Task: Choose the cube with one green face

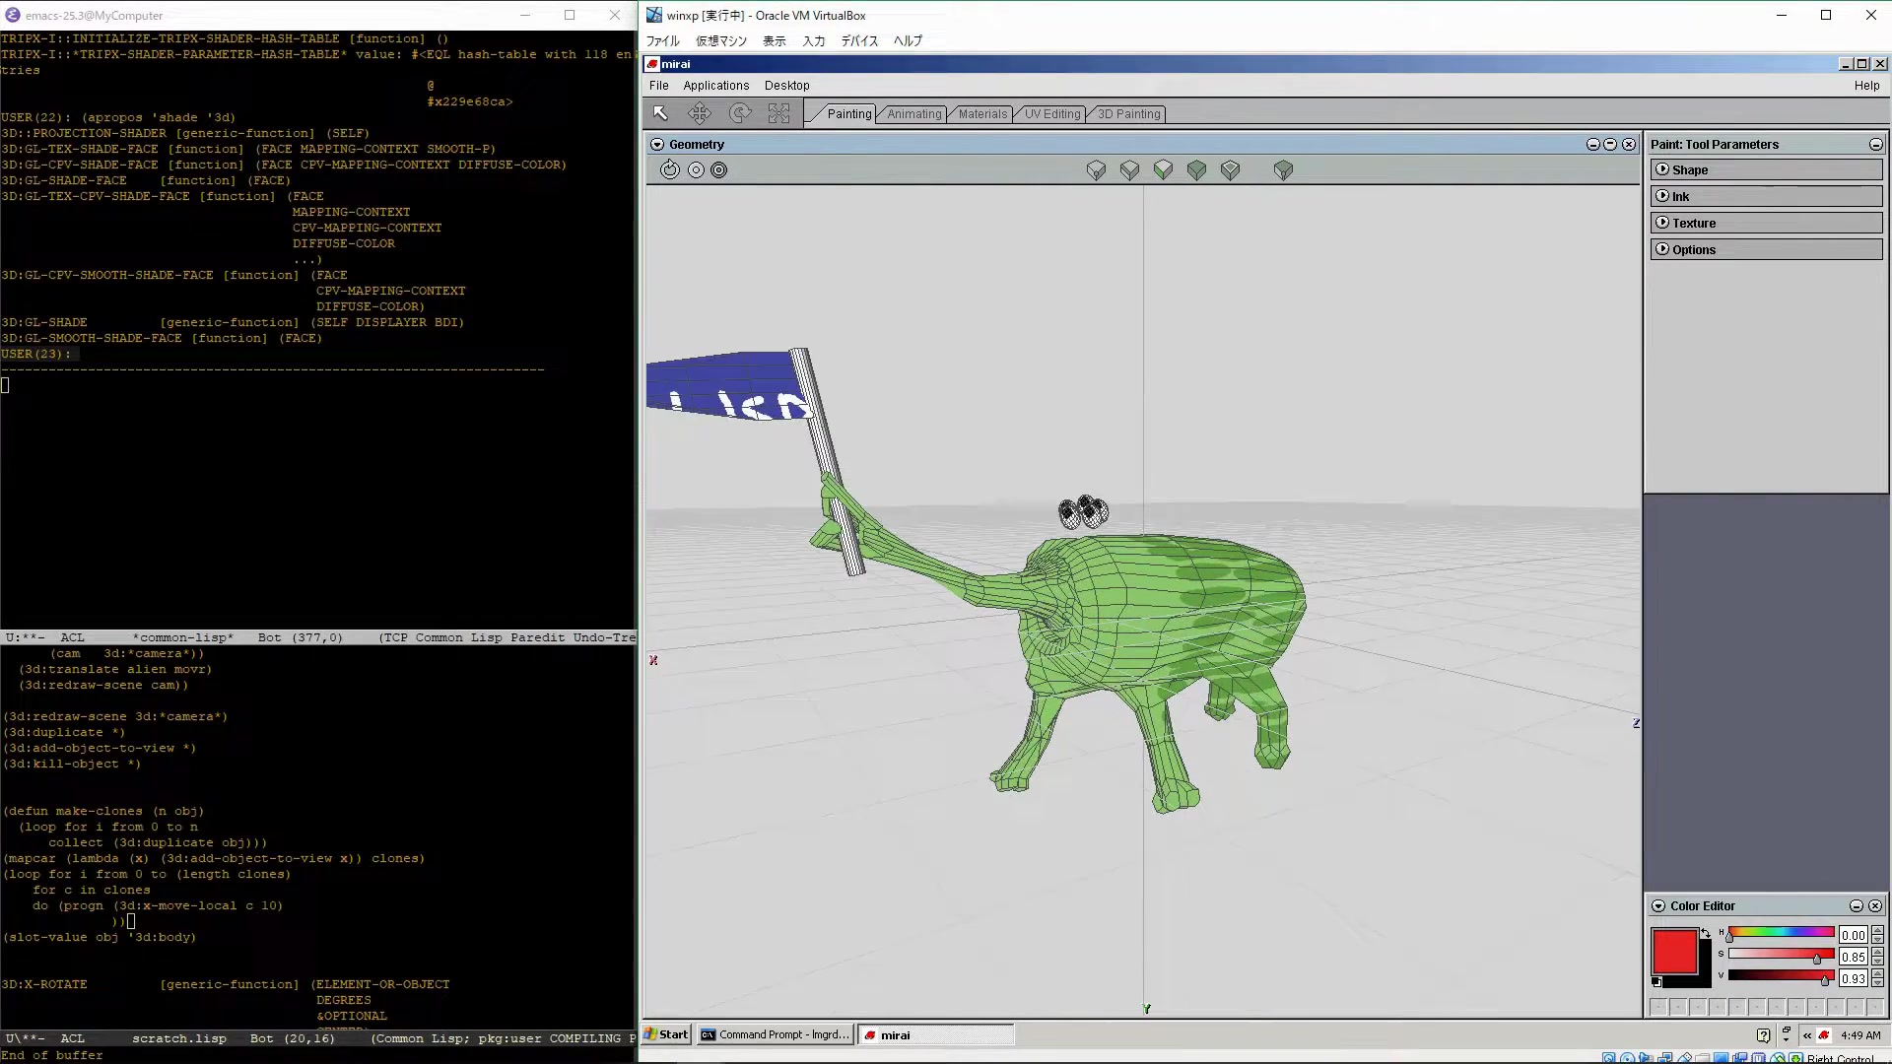Action: point(1163,170)
